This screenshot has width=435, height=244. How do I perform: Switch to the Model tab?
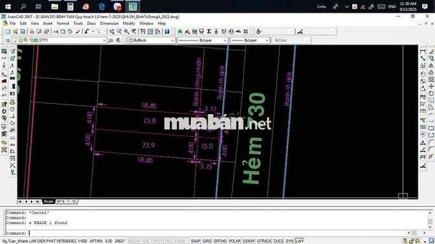click(49, 201)
